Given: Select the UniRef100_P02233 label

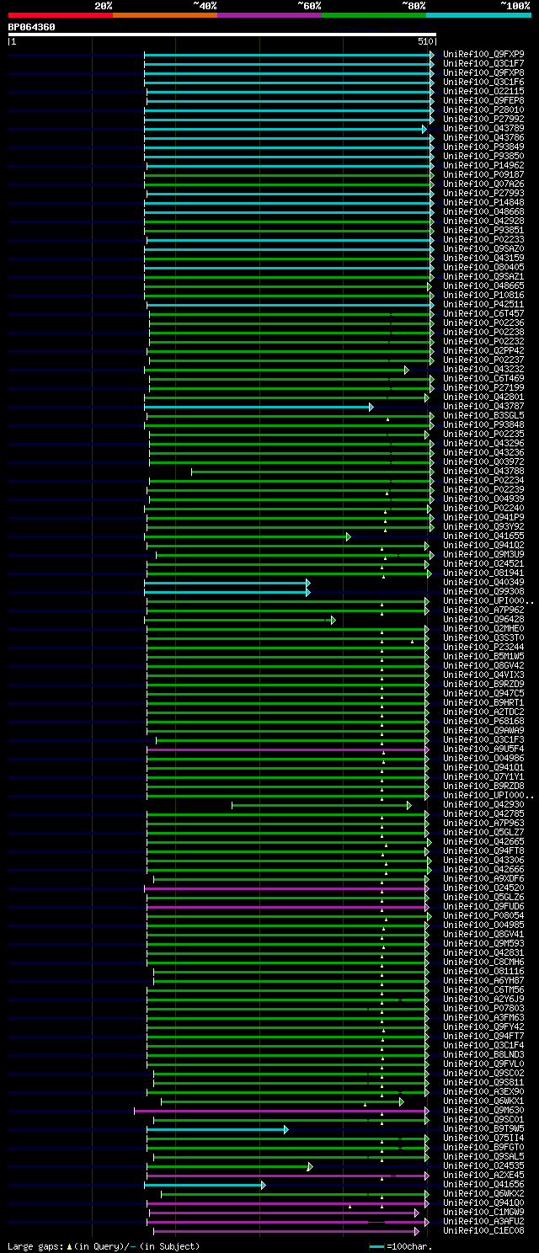Looking at the screenshot, I should click(x=483, y=240).
